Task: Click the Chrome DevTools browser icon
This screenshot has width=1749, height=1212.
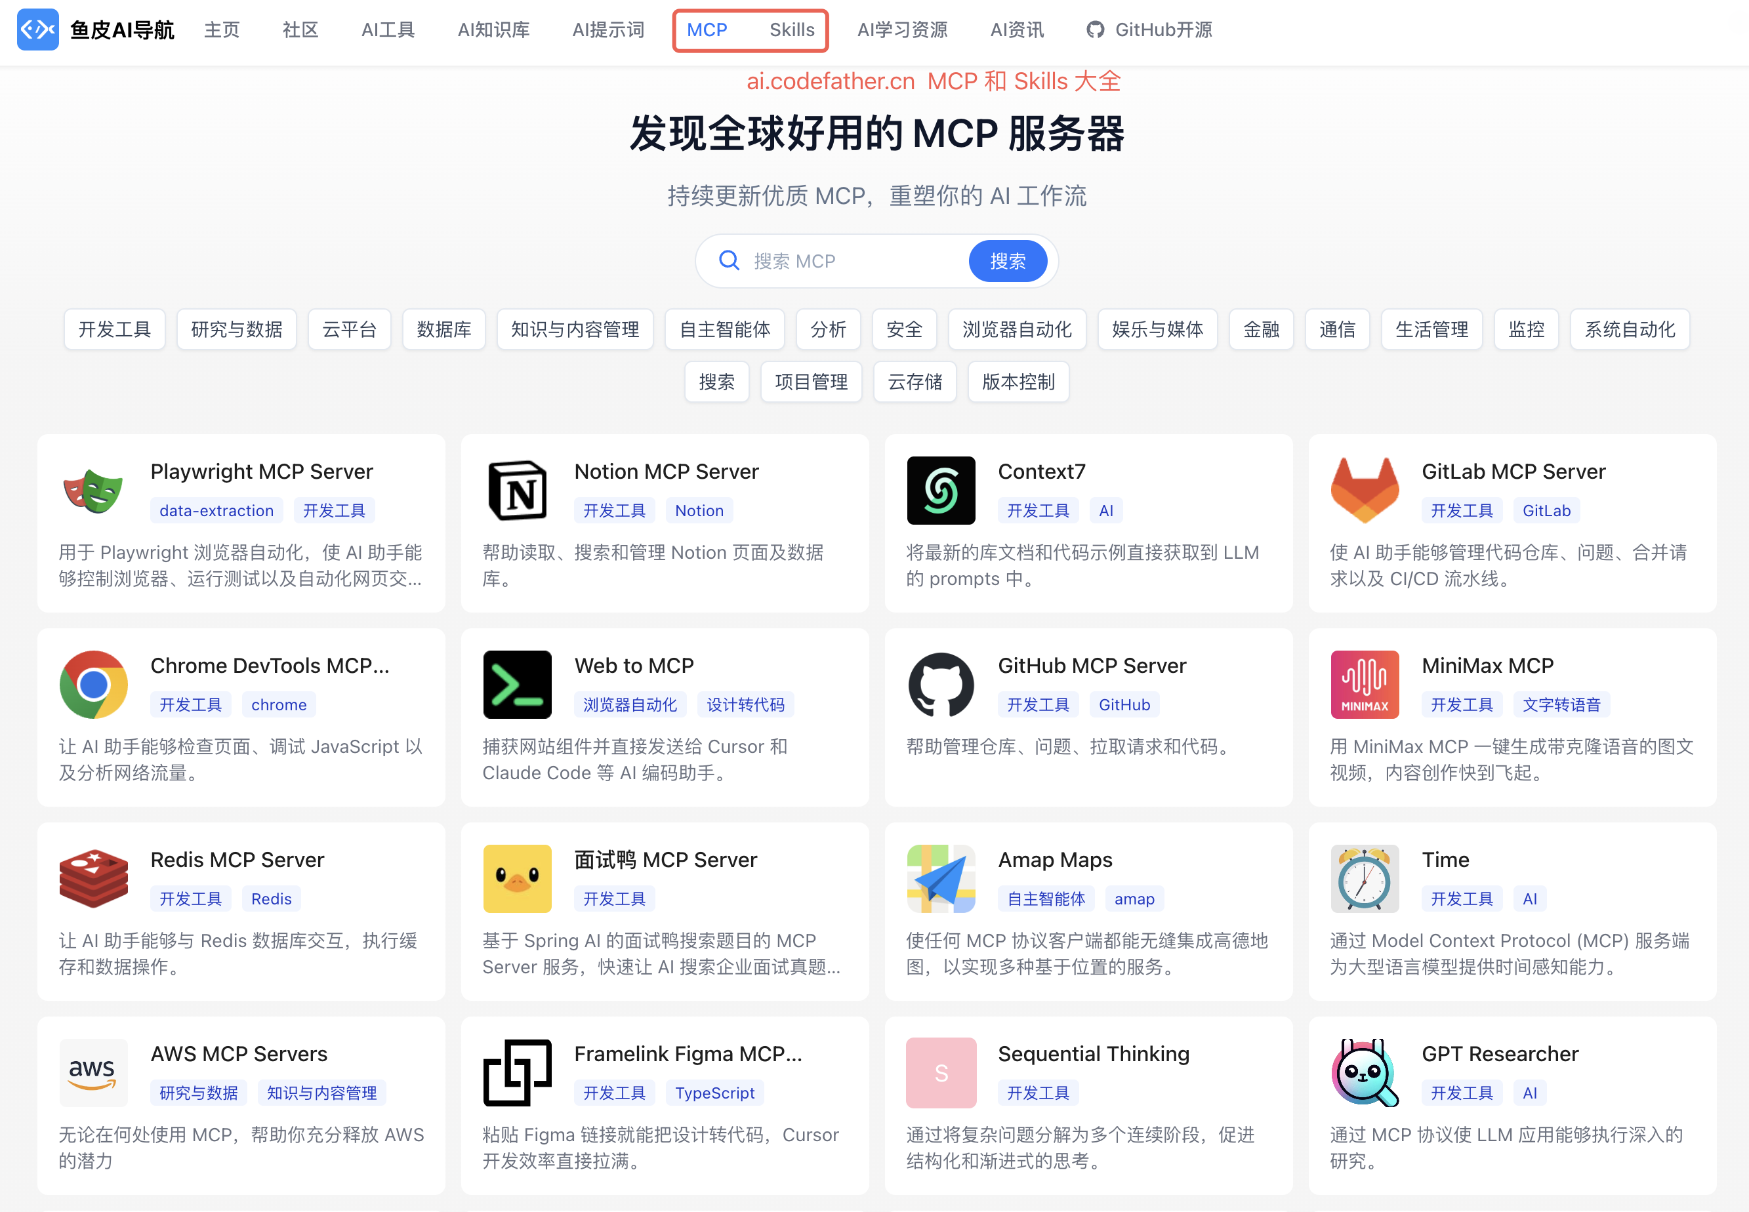Action: click(93, 684)
